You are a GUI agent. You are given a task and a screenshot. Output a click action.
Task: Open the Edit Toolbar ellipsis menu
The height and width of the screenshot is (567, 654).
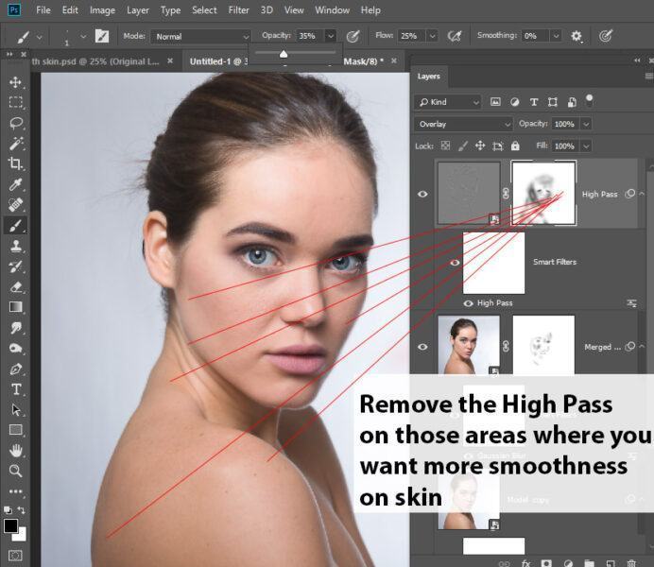pos(15,491)
